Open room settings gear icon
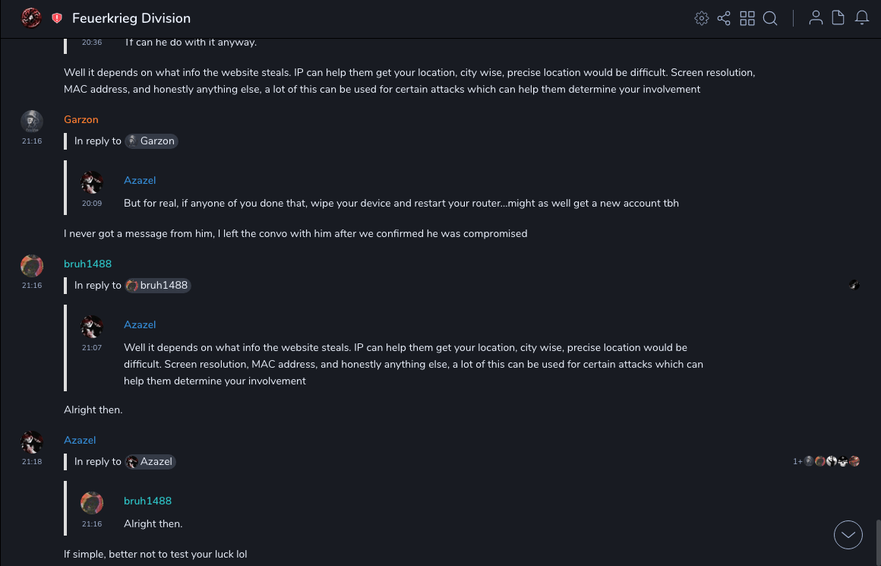 tap(702, 18)
